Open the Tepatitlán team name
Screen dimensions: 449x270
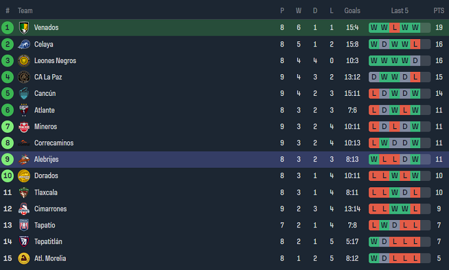coord(48,242)
